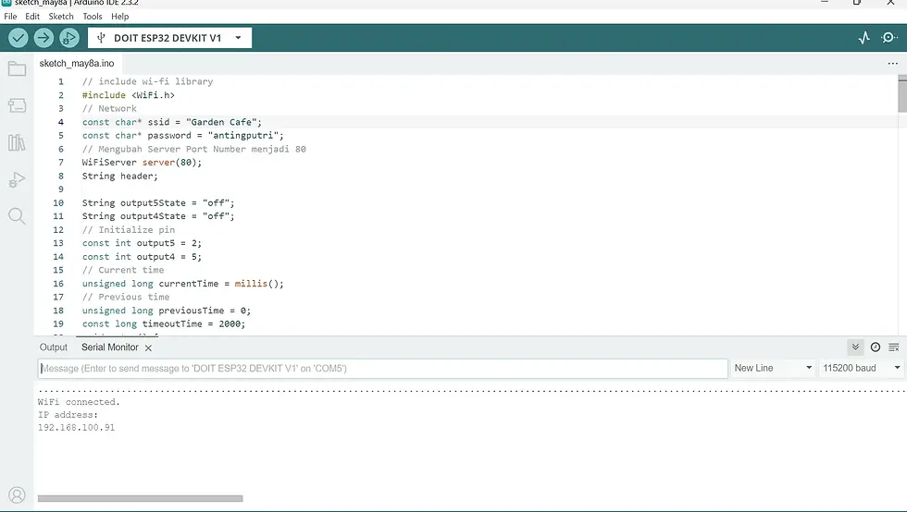This screenshot has height=512, width=907.
Task: Click the IP address 192.168.100.91 output
Action: 76,428
